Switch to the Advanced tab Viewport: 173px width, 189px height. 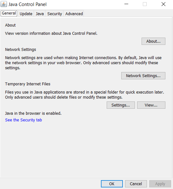click(74, 14)
